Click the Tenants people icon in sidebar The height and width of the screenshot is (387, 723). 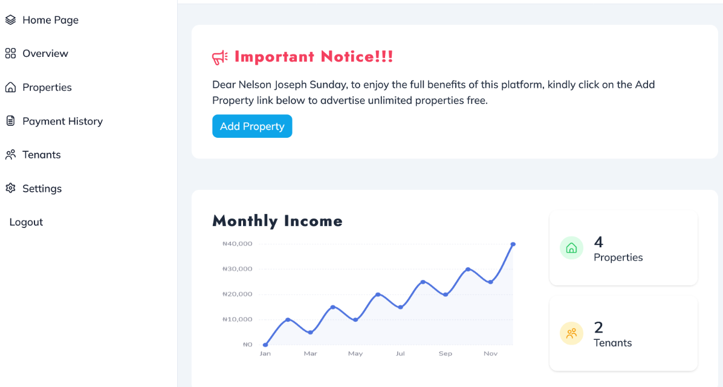pos(10,155)
